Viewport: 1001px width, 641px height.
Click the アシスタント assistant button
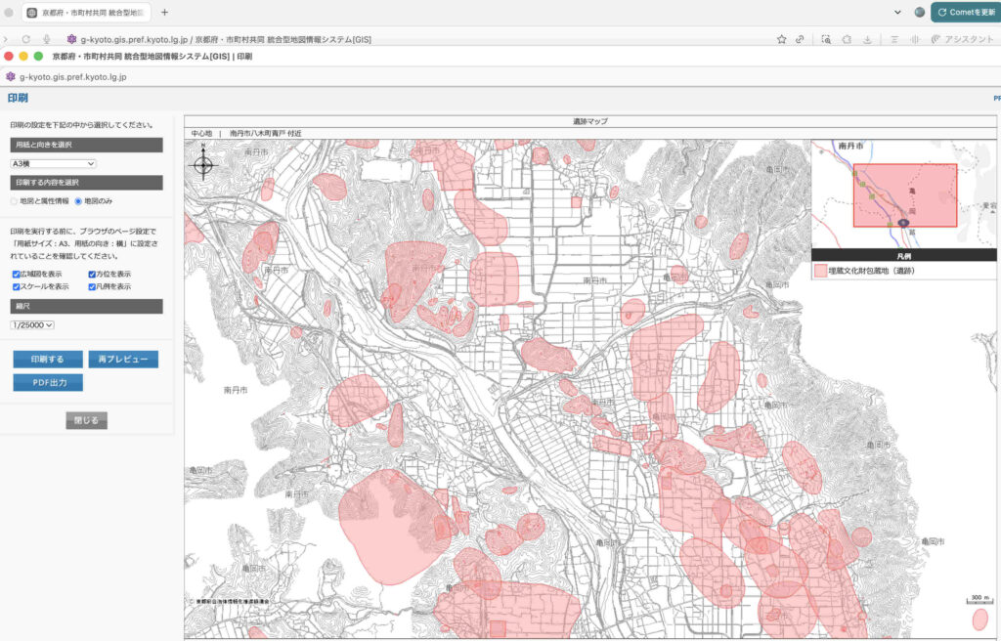pos(961,39)
